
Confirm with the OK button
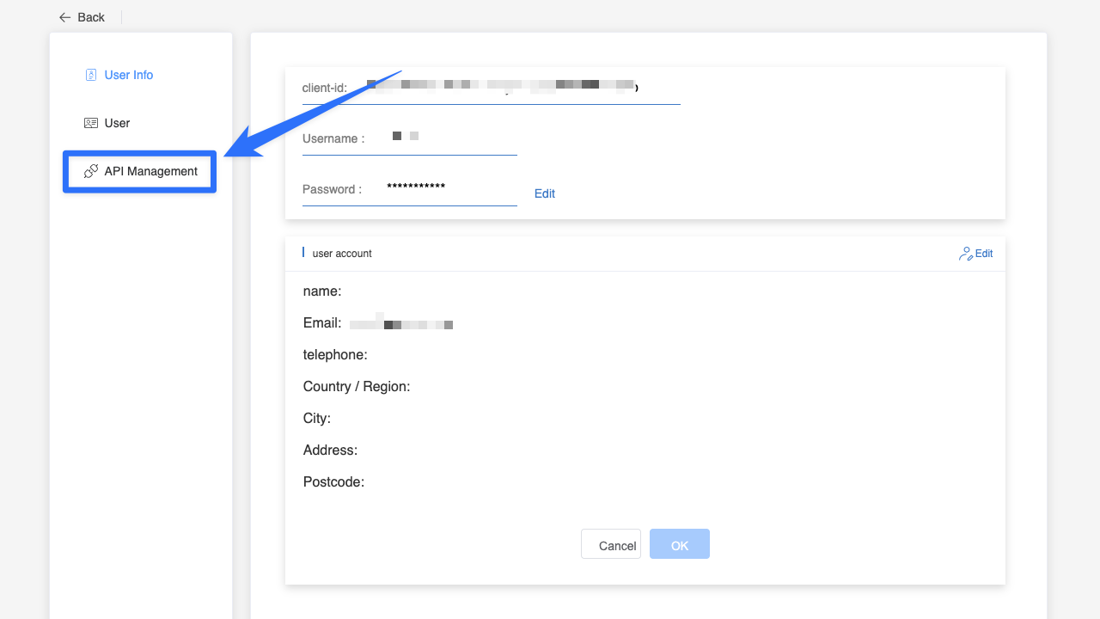point(679,544)
